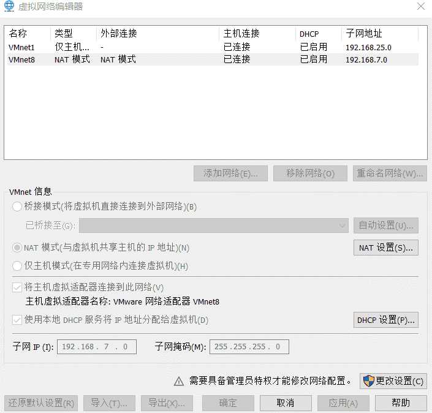Click DHCP column header

pyautogui.click(x=309, y=34)
